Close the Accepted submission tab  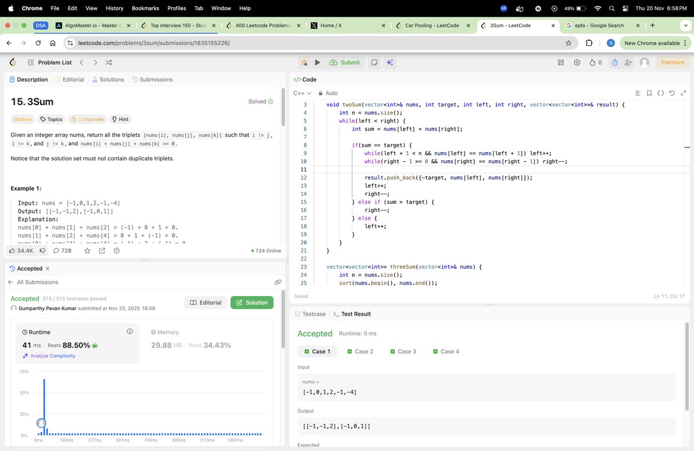pyautogui.click(x=47, y=268)
